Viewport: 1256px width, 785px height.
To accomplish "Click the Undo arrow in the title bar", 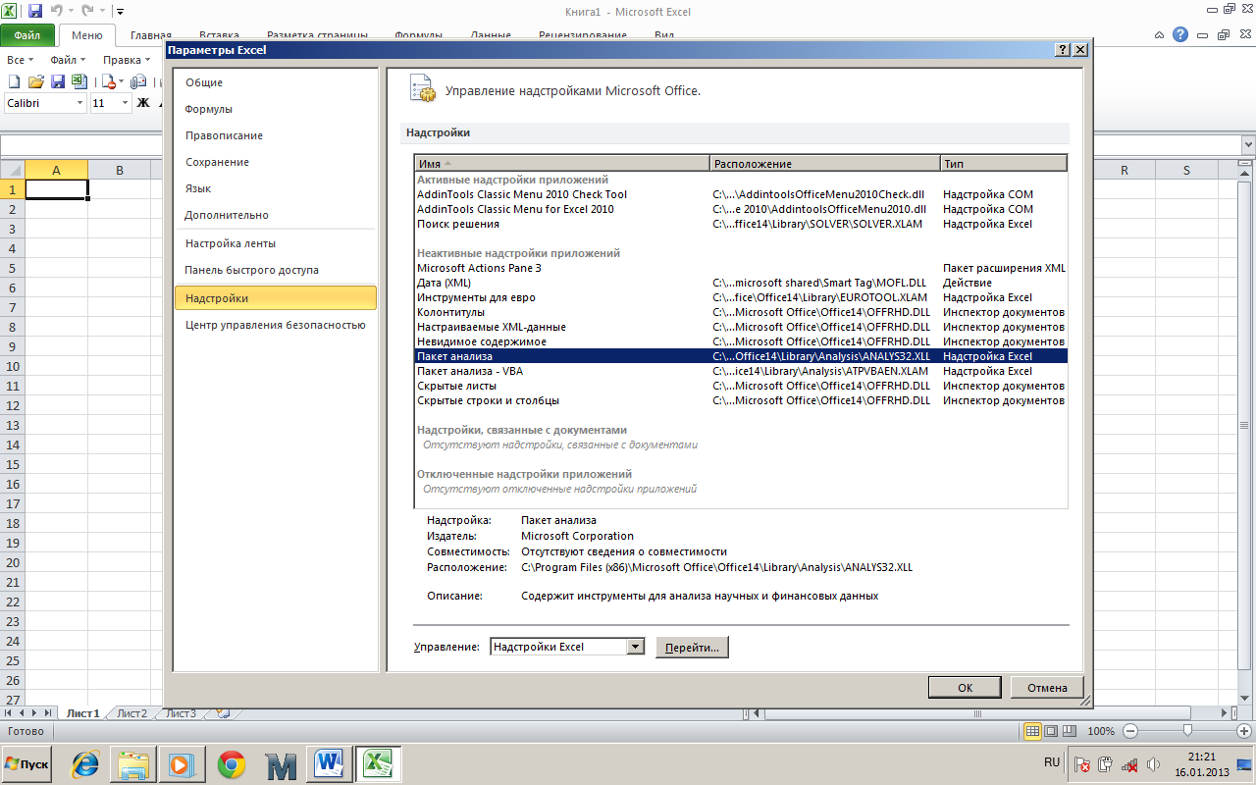I will tap(56, 12).
